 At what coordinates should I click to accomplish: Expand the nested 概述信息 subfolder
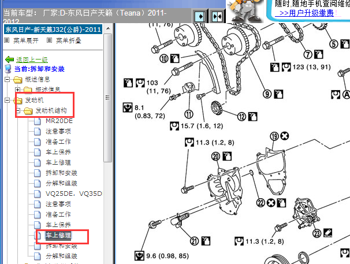click(x=18, y=90)
